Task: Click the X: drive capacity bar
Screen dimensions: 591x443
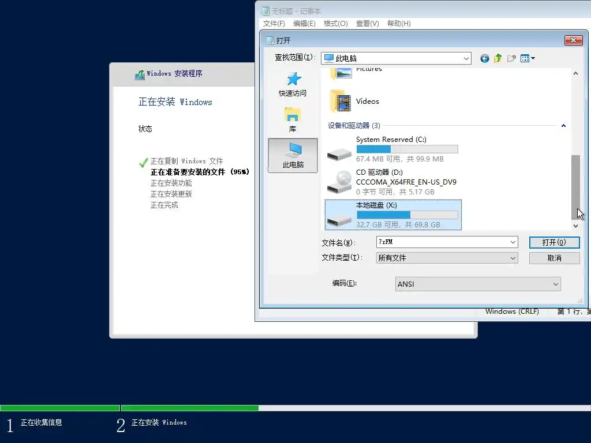Action: 407,215
